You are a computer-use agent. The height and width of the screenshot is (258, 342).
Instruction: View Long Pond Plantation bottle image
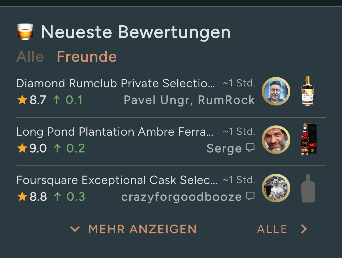coord(308,139)
